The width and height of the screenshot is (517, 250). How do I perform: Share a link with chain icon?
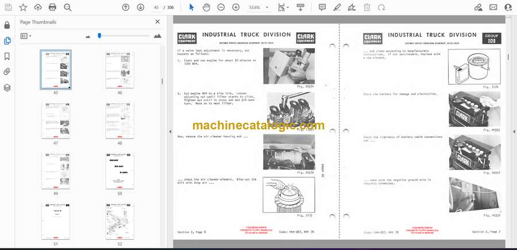(479, 7)
